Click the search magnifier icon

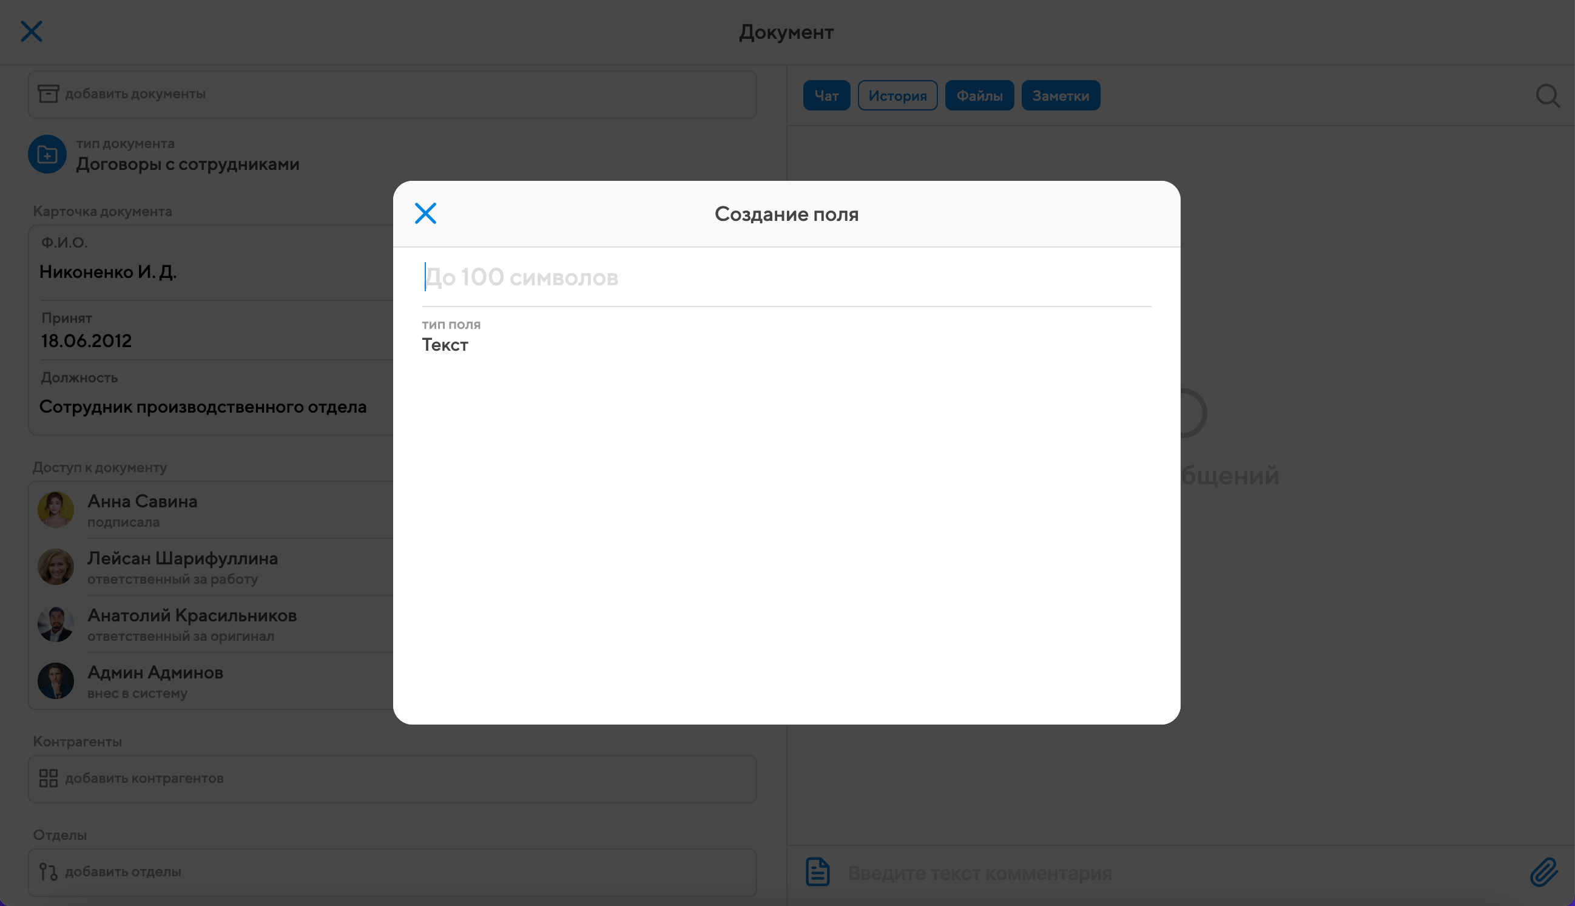coord(1548,96)
